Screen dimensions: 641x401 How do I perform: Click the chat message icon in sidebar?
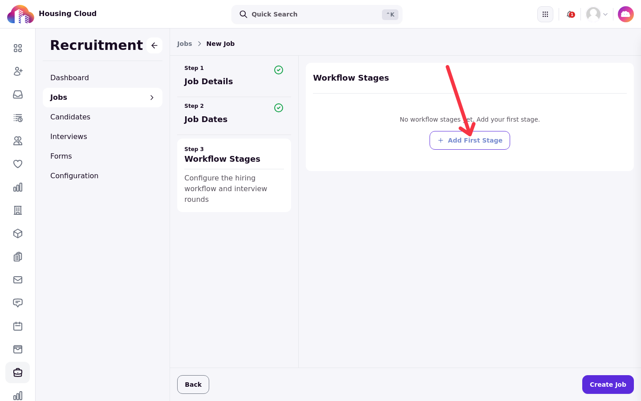tap(18, 303)
